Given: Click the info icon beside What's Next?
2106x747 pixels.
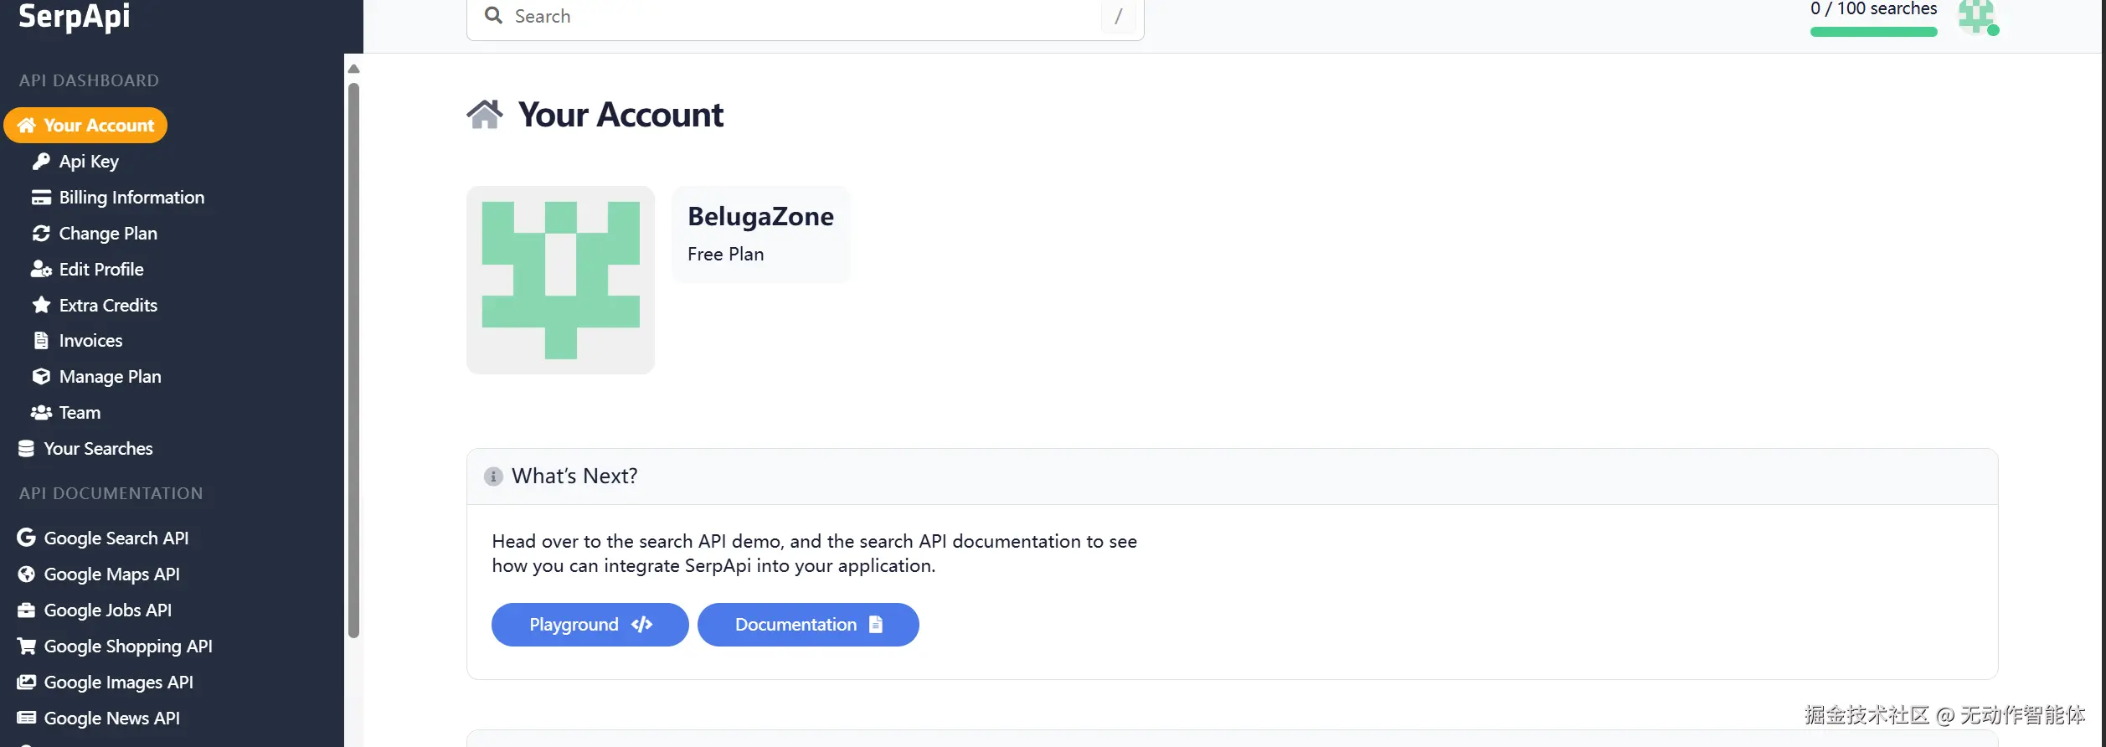Looking at the screenshot, I should pyautogui.click(x=493, y=477).
